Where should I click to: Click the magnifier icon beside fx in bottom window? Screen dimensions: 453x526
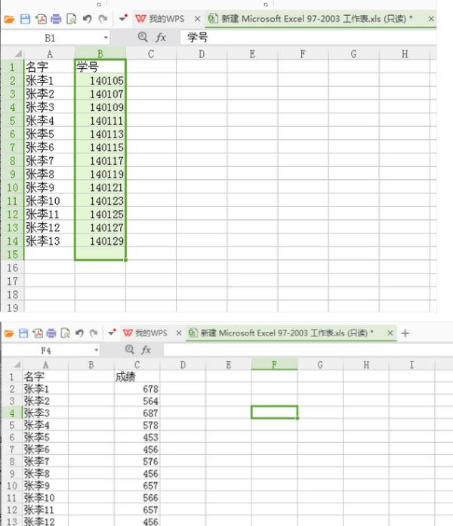[x=130, y=350]
